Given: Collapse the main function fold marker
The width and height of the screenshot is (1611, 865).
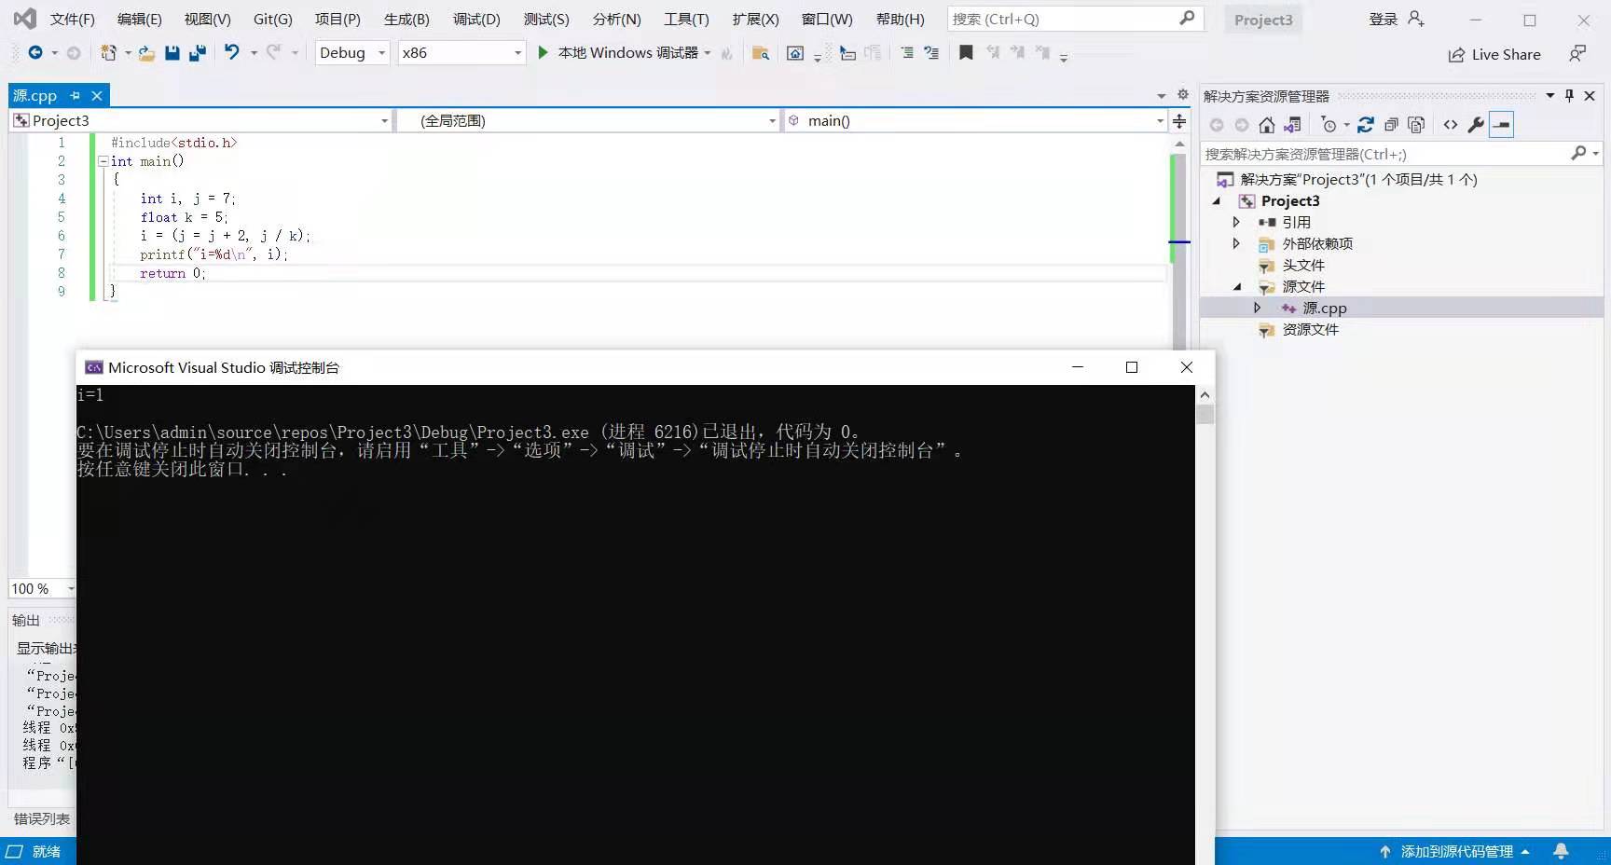Looking at the screenshot, I should (103, 161).
